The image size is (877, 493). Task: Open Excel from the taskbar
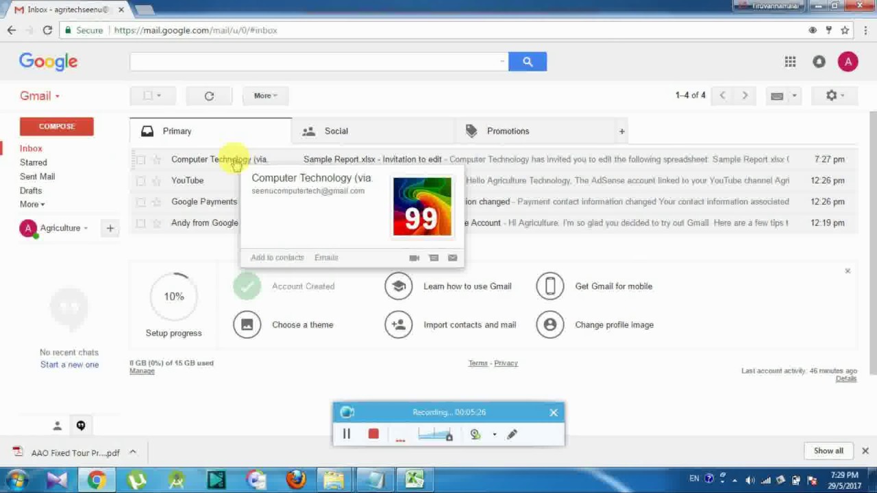point(415,480)
